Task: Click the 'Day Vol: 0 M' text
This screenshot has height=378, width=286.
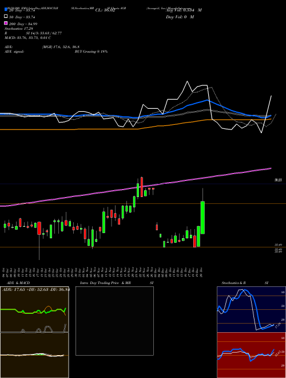Action: 180,17
